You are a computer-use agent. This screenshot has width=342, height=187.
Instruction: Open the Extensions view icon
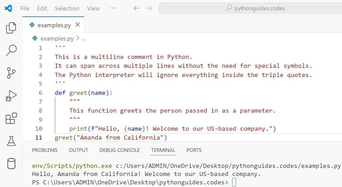click(11, 119)
